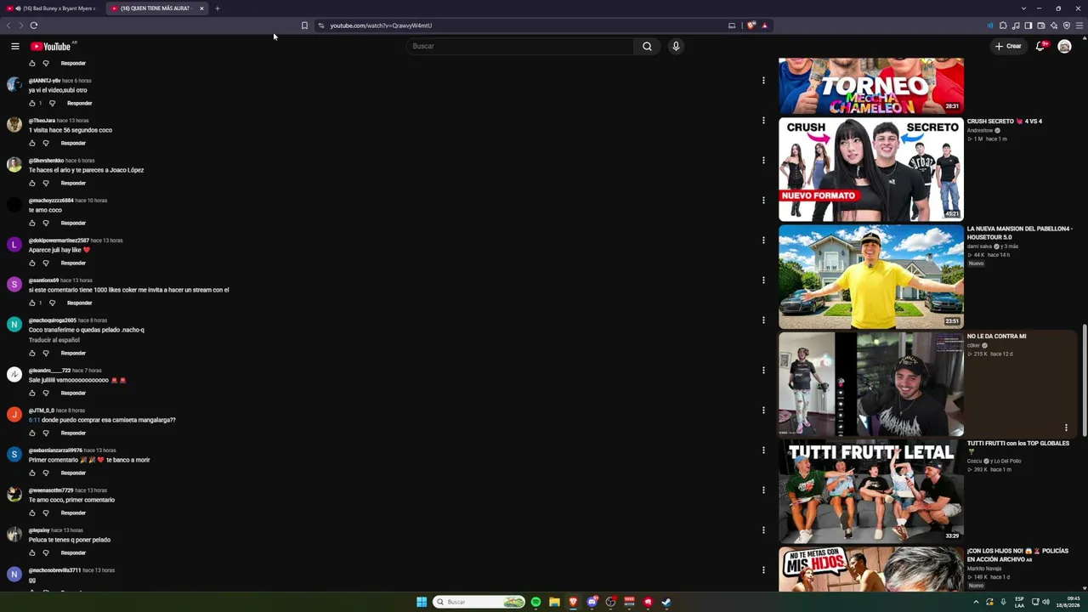The width and height of the screenshot is (1088, 612).
Task: Open the media control music note icon
Action: (1016, 25)
